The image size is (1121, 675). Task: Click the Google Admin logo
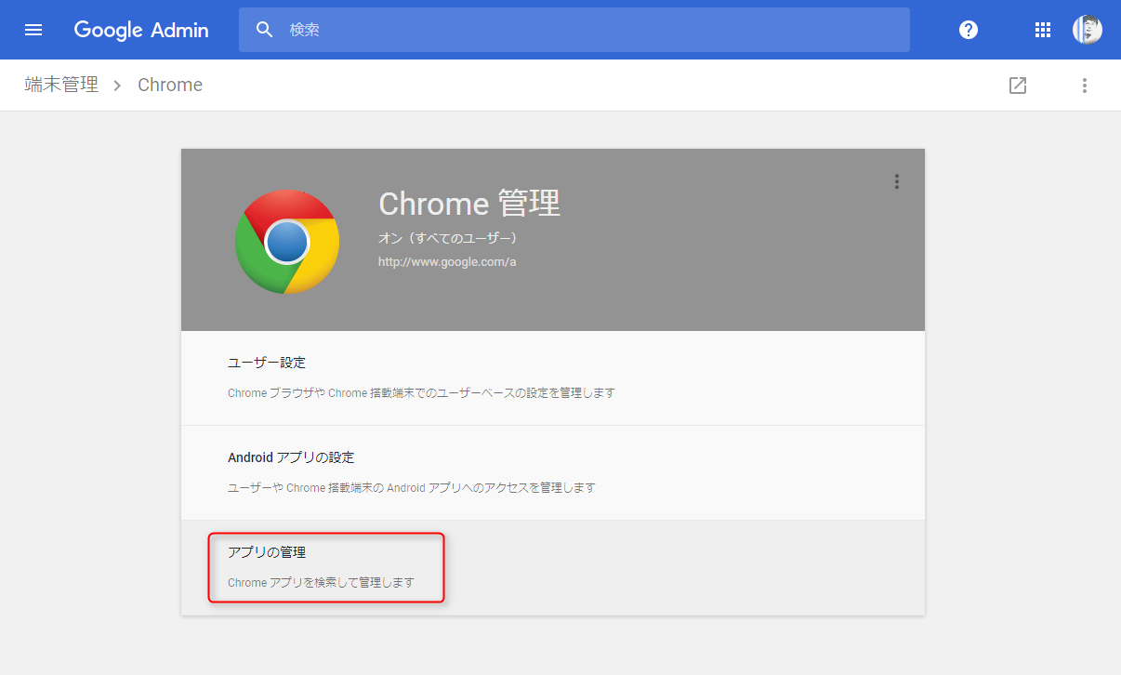point(141,30)
